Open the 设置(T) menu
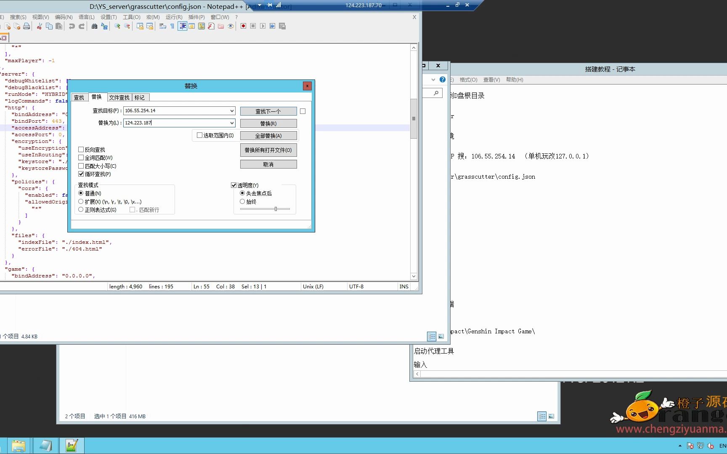 coord(109,17)
